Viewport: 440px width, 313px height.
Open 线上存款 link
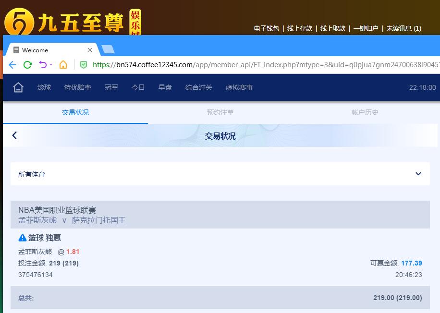click(x=299, y=28)
